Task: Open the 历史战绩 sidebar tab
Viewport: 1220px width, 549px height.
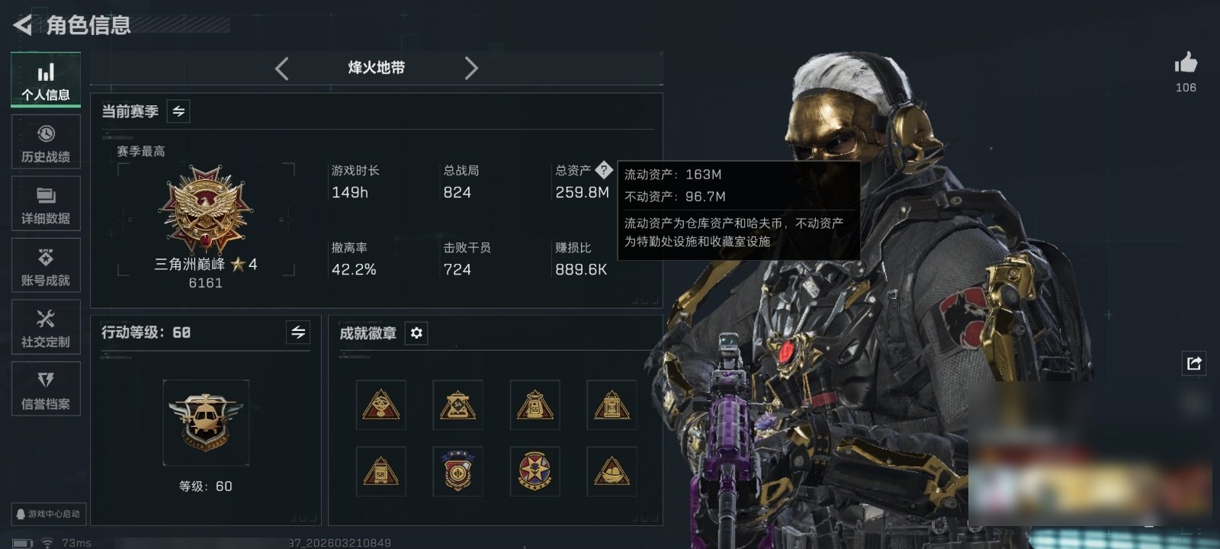Action: click(x=46, y=142)
